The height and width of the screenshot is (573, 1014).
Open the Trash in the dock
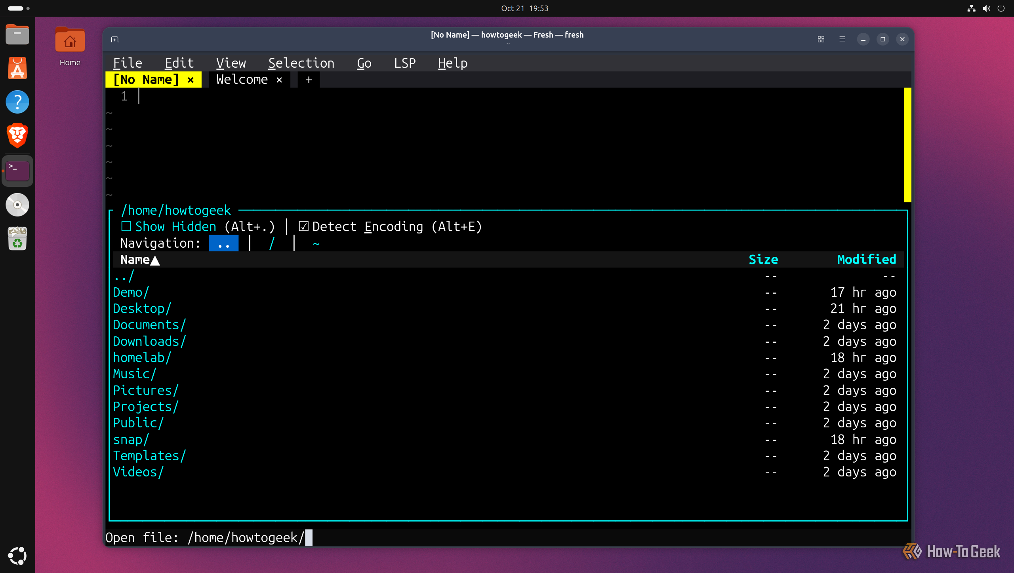pyautogui.click(x=17, y=238)
